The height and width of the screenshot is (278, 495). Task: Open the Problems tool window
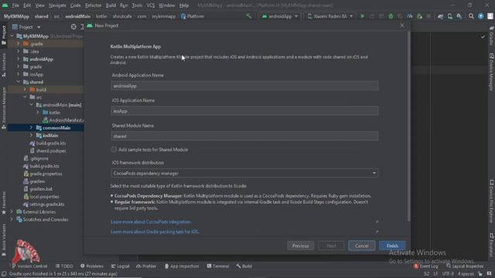(92, 266)
